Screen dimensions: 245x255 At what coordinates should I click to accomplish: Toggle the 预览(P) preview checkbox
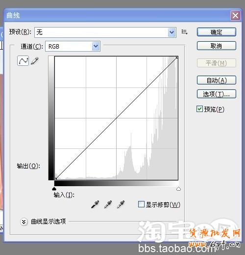pyautogui.click(x=199, y=109)
